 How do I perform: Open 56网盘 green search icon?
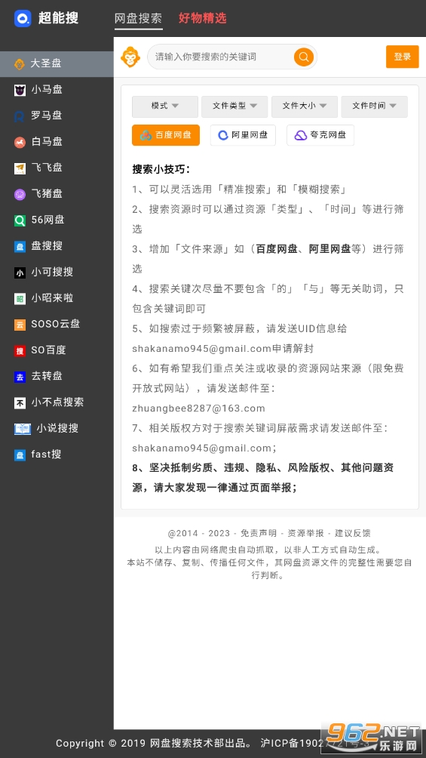click(20, 220)
